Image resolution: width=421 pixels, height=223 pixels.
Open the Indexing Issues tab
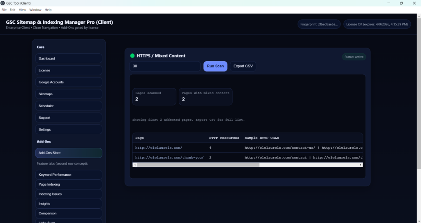coord(69,194)
